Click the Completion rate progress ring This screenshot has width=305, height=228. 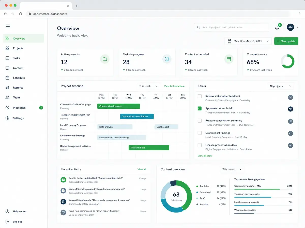(x=287, y=61)
